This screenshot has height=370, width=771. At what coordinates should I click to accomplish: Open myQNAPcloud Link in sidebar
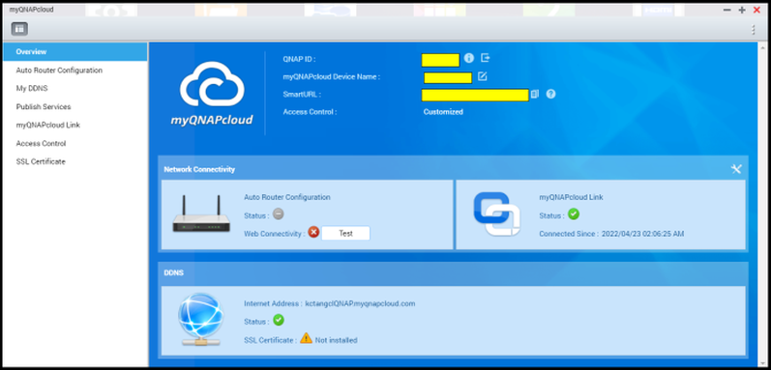point(48,126)
